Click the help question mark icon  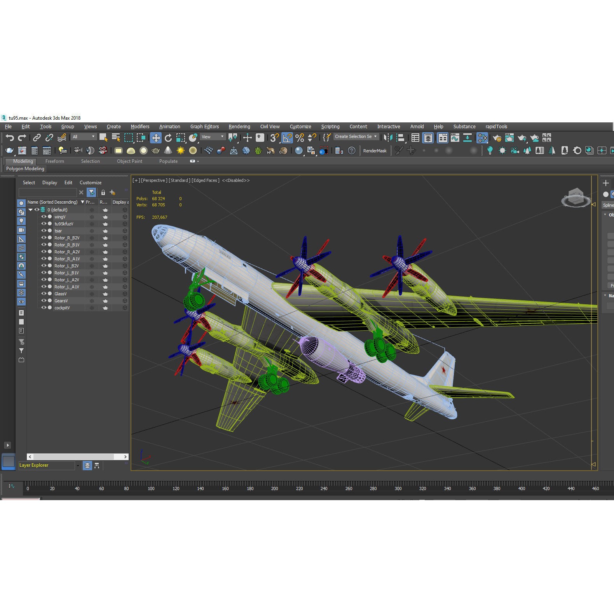tap(352, 150)
